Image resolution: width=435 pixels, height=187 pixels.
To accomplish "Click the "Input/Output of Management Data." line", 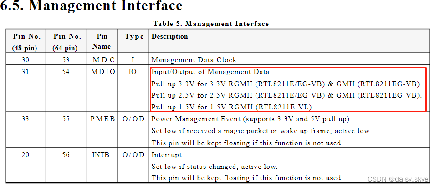I will pos(211,72).
